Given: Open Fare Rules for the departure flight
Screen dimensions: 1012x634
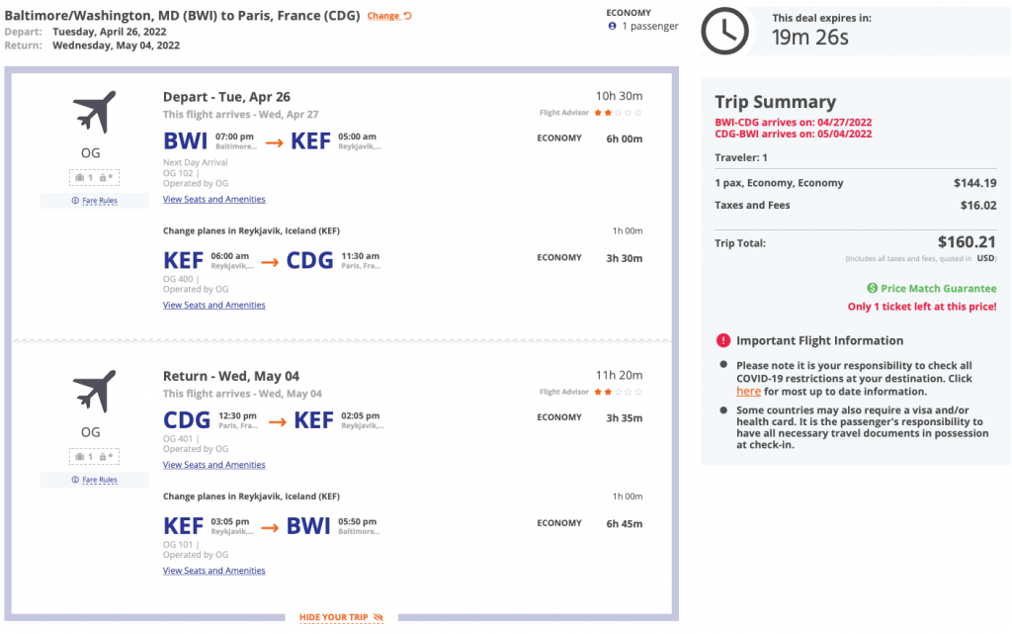Looking at the screenshot, I should tap(94, 201).
